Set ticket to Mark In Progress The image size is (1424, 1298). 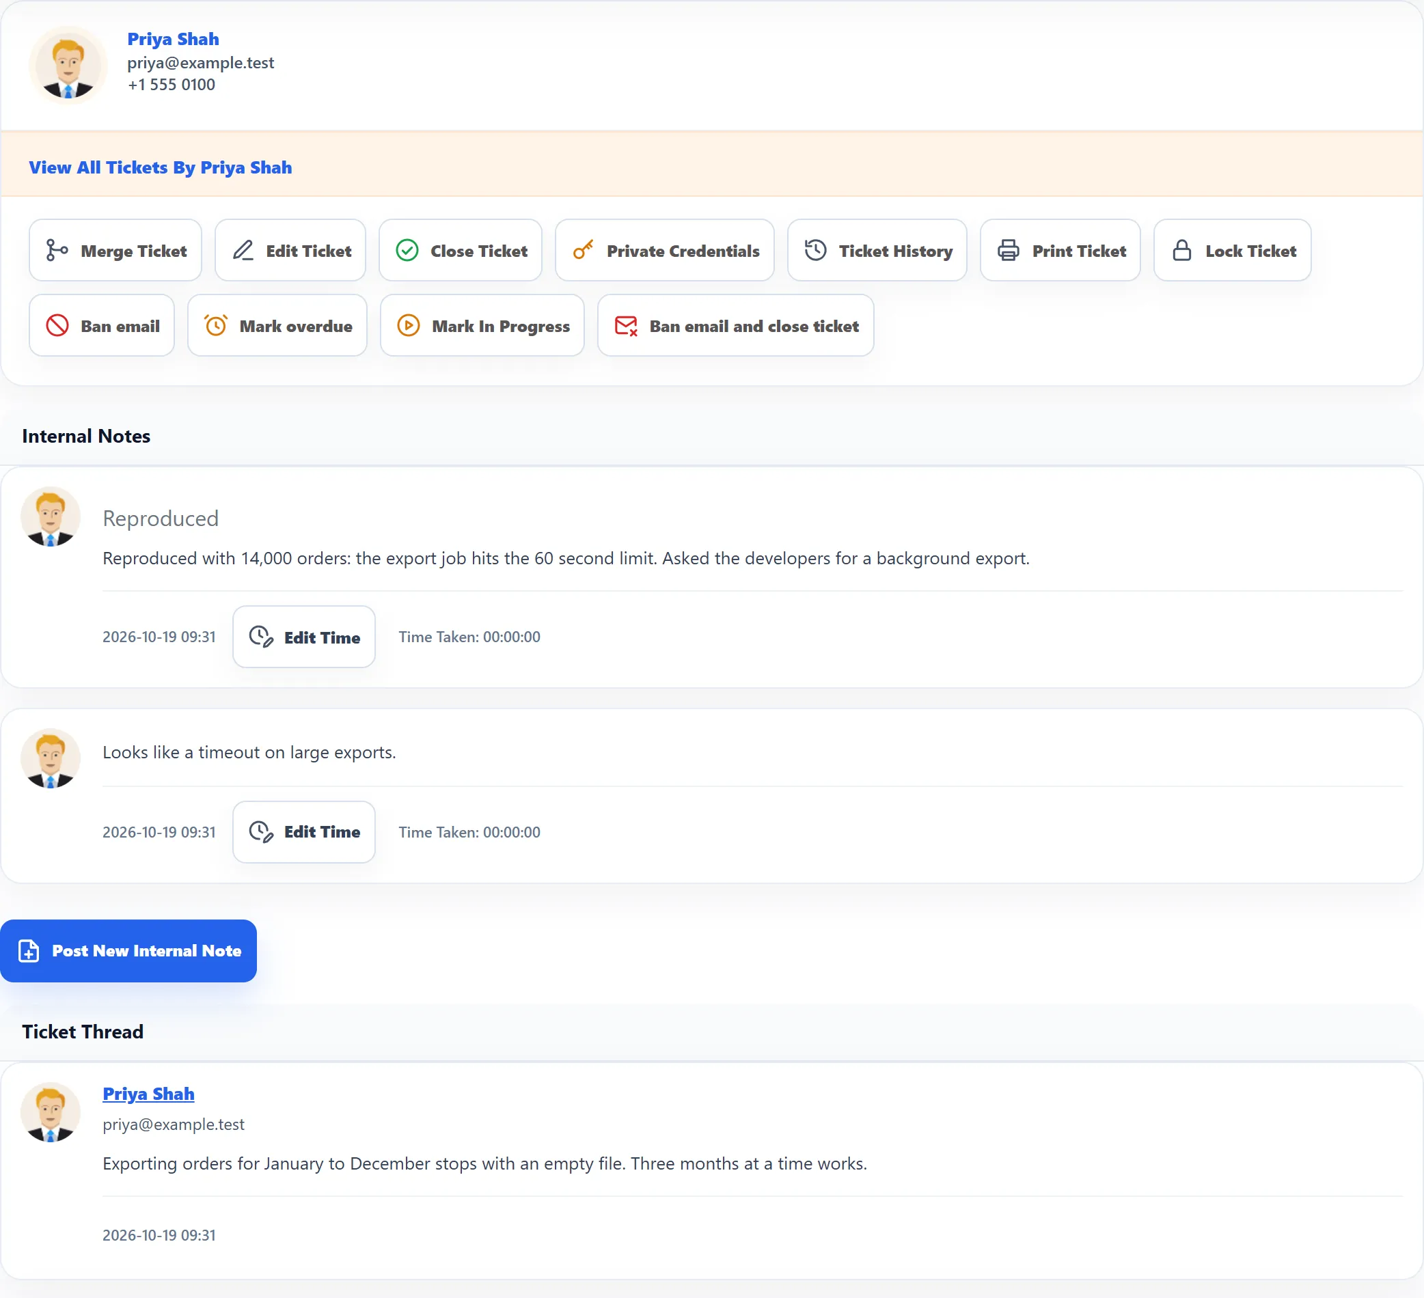coord(482,326)
